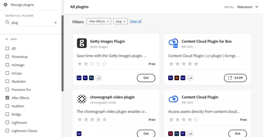Get the Getty Images Plugin
Image resolution: width=263 pixels, height=137 pixels.
click(x=146, y=78)
